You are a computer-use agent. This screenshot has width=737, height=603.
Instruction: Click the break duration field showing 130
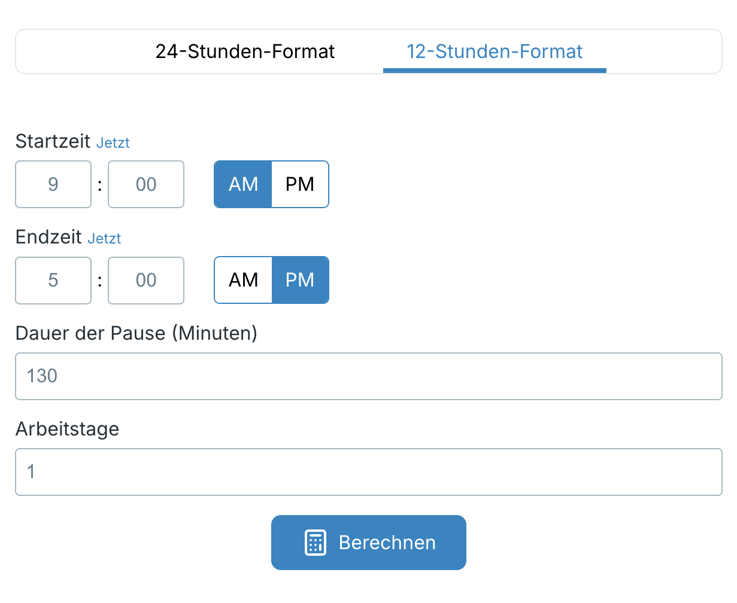coord(368,376)
